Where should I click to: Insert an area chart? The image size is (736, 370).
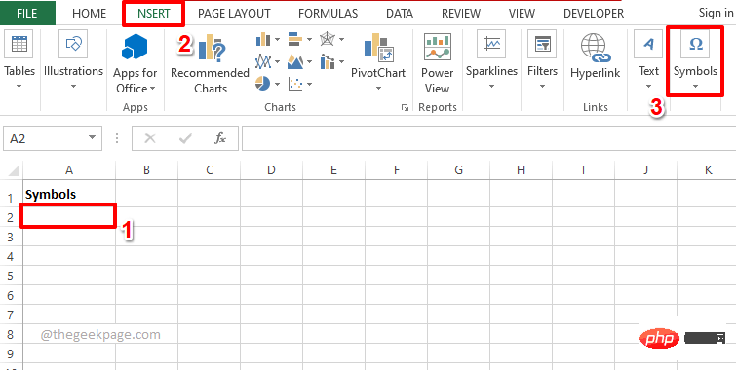[295, 61]
